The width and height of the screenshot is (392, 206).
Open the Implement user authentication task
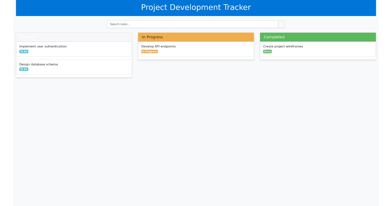[43, 46]
